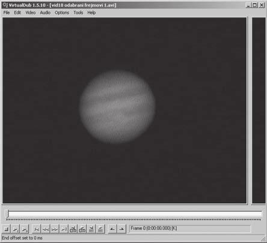This screenshot has width=267, height=243.
Task: Jump to the end of the video
Action: coord(64,229)
